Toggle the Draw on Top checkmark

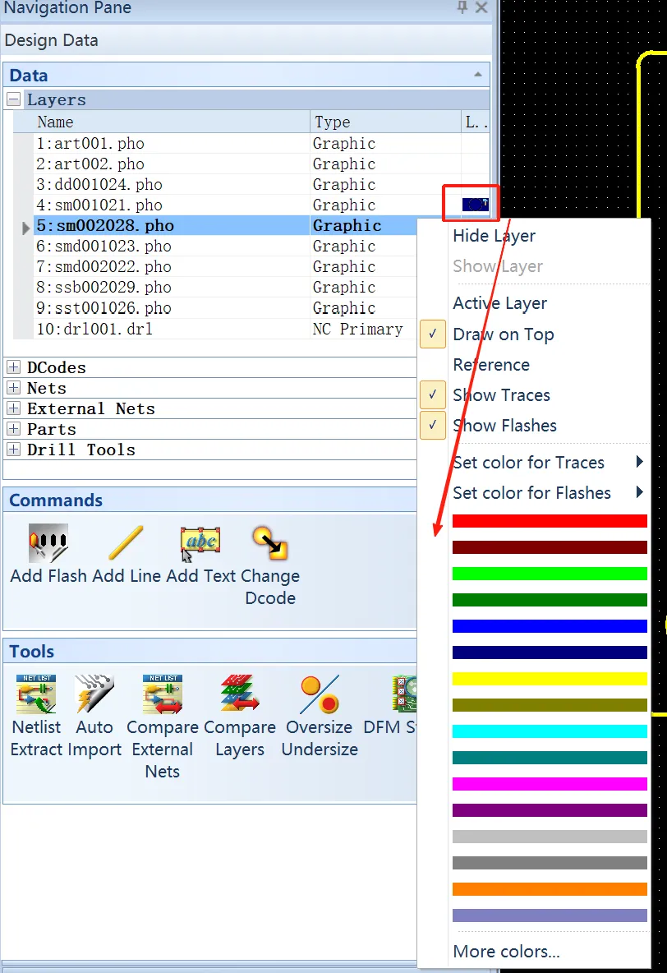tap(432, 334)
